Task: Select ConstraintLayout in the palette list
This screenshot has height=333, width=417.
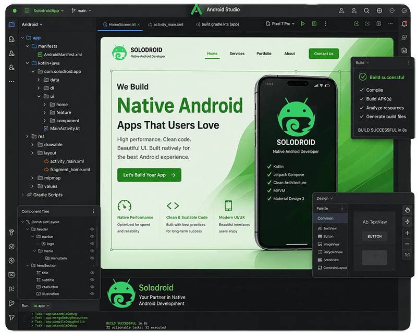Action: (x=333, y=267)
